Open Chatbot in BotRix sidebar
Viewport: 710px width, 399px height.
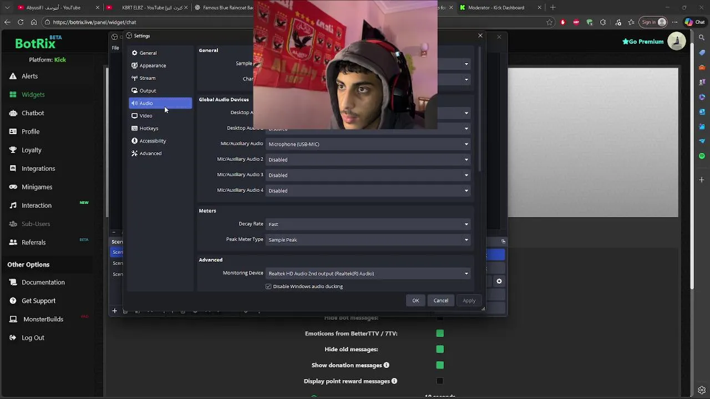coord(33,113)
